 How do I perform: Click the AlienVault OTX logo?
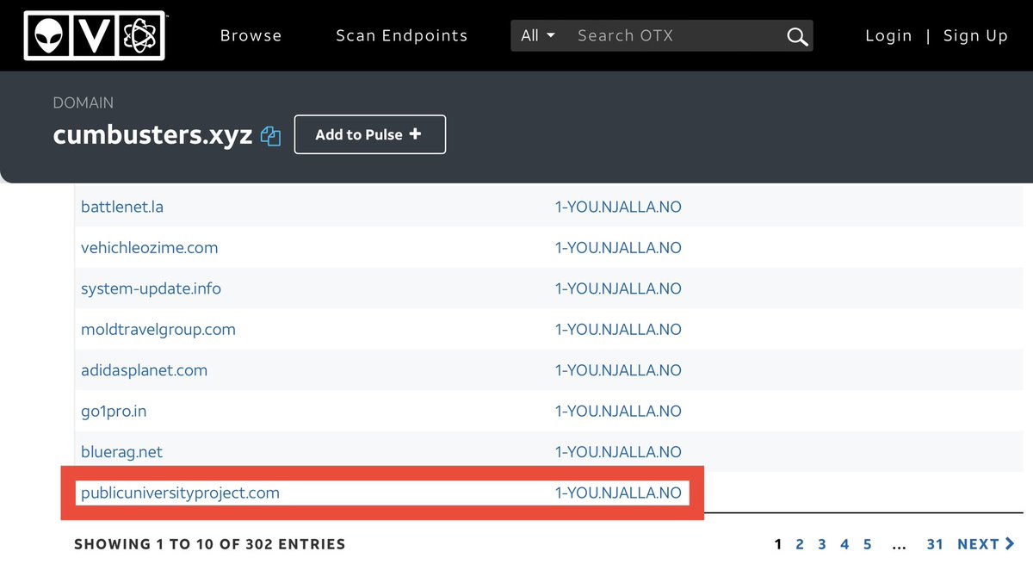point(95,35)
